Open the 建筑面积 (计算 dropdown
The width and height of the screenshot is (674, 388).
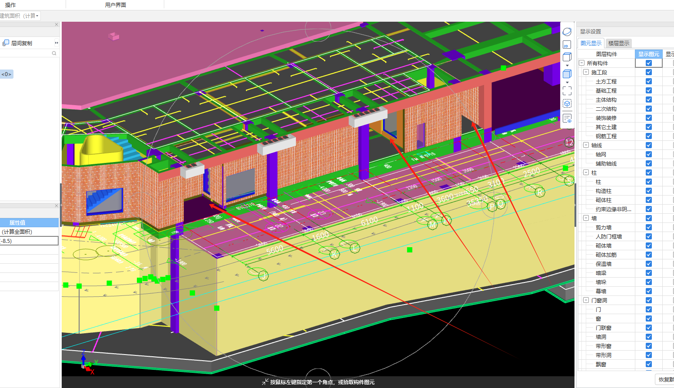point(37,16)
